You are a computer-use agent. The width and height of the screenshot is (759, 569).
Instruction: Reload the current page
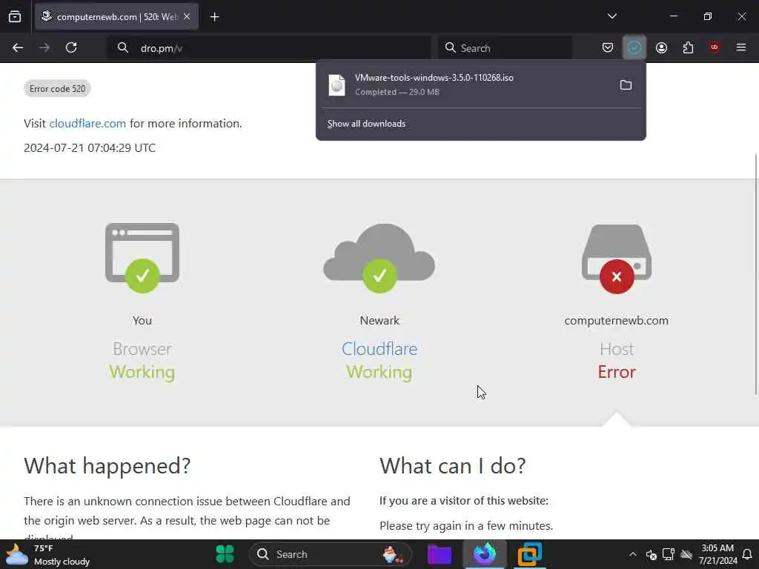pyautogui.click(x=71, y=47)
